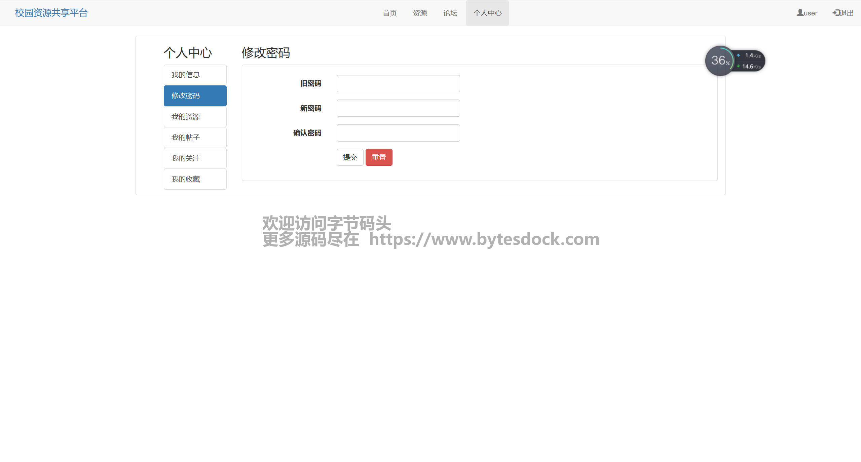Image resolution: width=861 pixels, height=462 pixels.
Task: Click the 36% performance monitor widget
Action: coord(720,61)
